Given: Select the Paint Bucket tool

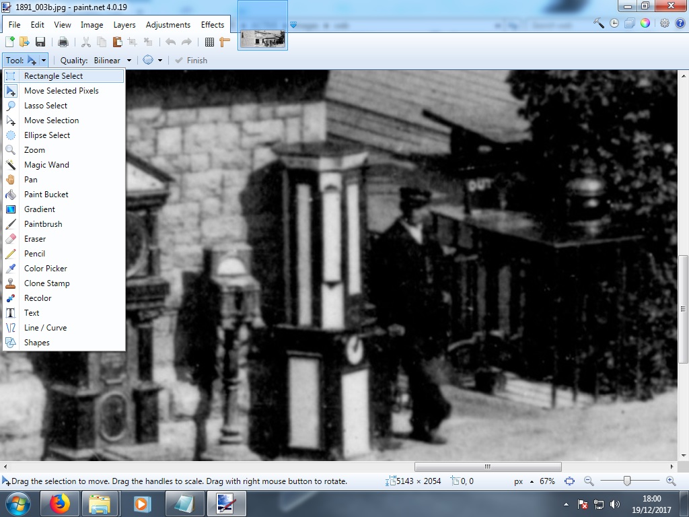Looking at the screenshot, I should 45,194.
